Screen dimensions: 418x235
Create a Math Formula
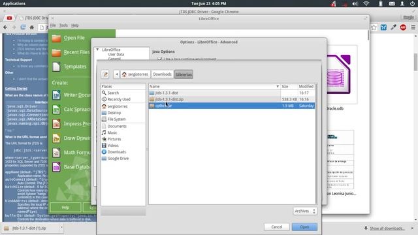coord(71,153)
